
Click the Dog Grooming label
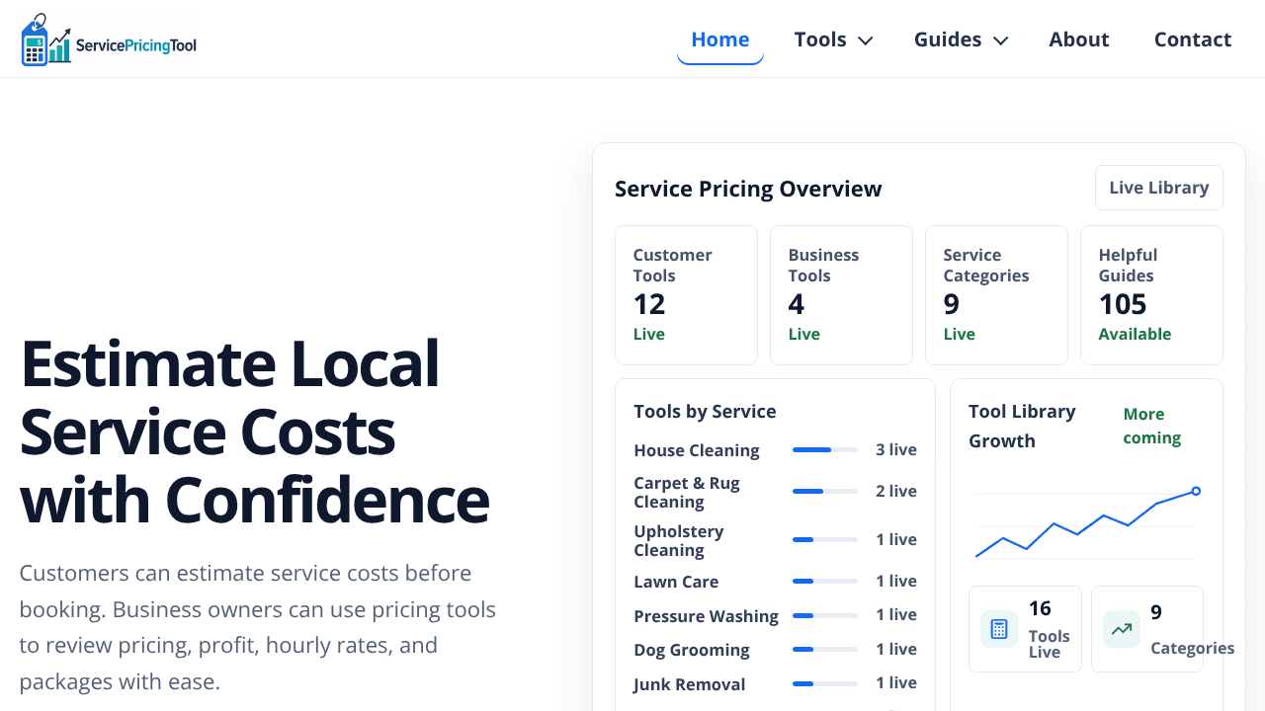[692, 650]
